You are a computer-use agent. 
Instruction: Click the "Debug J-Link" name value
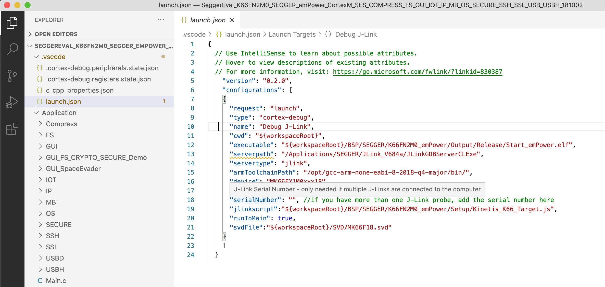(x=285, y=127)
